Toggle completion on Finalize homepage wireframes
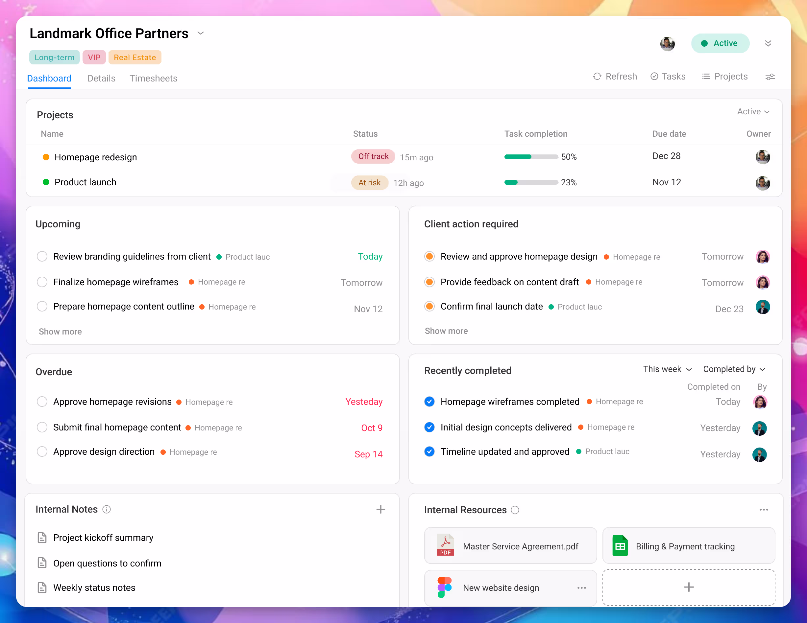Screen dimensions: 807x623 point(42,282)
